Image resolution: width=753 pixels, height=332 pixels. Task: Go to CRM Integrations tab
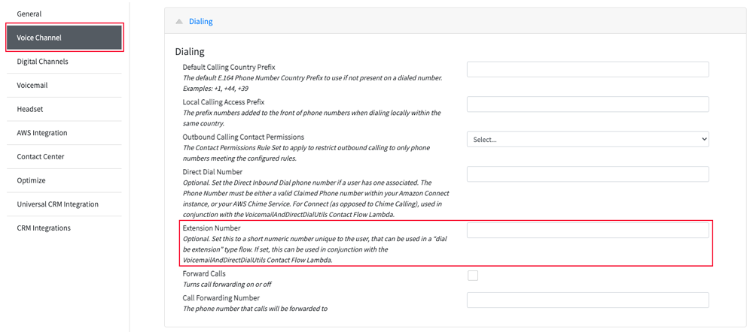[x=63, y=228]
